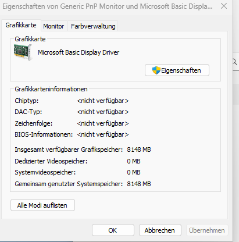Screen dimensions: 239x242
Task: Click the Grafikkarteninformationen group heading
Action: [51, 89]
